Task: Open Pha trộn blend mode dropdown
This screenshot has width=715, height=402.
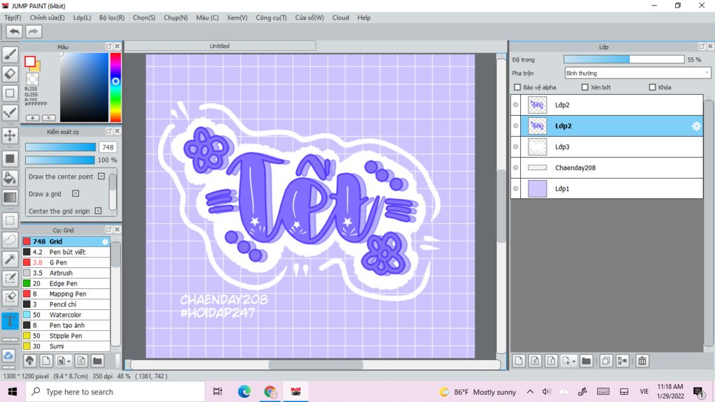Action: 637,73
